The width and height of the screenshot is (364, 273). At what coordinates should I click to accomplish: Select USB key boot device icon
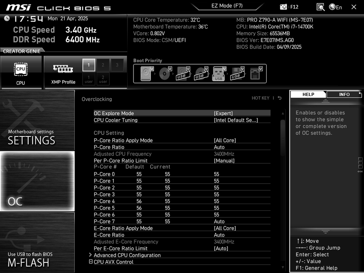tap(219, 74)
